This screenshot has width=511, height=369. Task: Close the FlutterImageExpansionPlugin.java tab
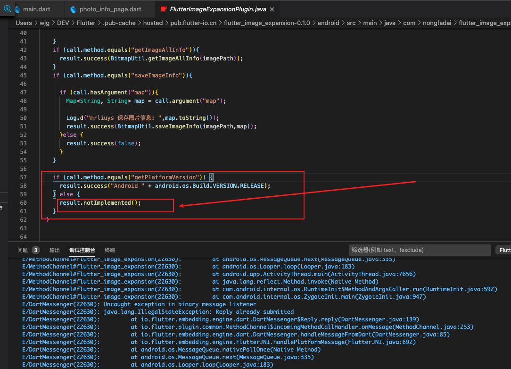tap(272, 8)
